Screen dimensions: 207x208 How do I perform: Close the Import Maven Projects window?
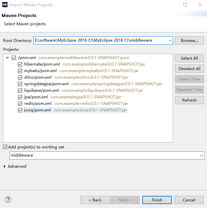coord(200,5)
